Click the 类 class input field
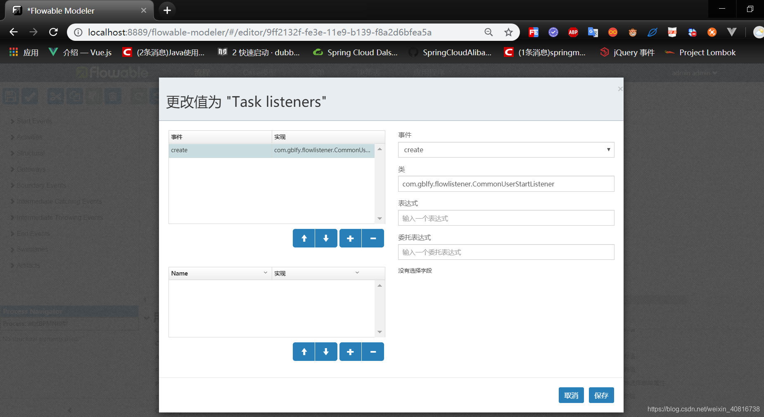This screenshot has width=764, height=417. pyautogui.click(x=506, y=184)
